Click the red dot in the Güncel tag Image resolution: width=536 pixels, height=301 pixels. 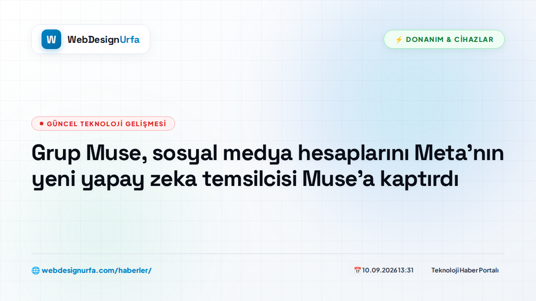pyautogui.click(x=42, y=124)
